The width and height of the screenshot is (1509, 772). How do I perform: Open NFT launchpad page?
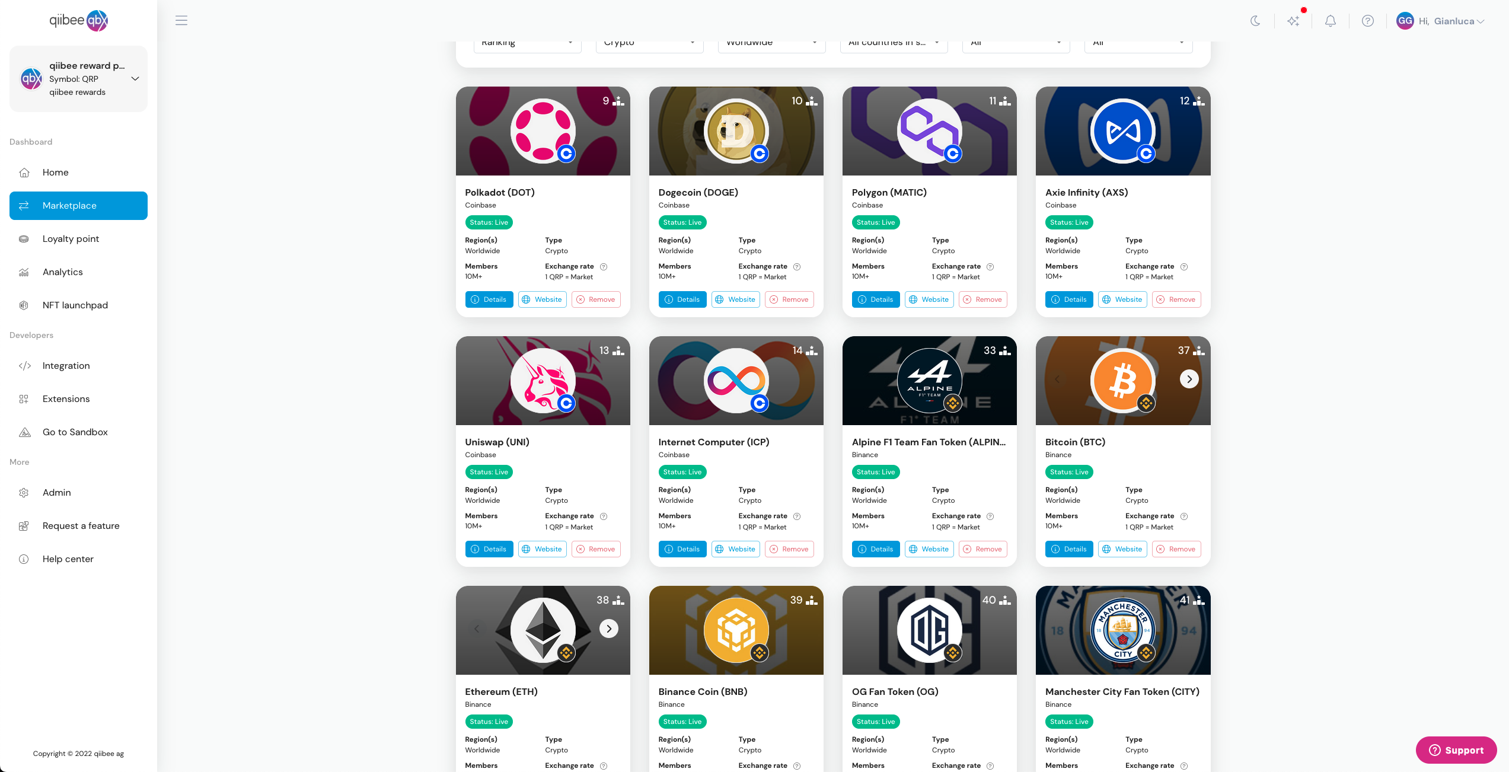point(78,305)
